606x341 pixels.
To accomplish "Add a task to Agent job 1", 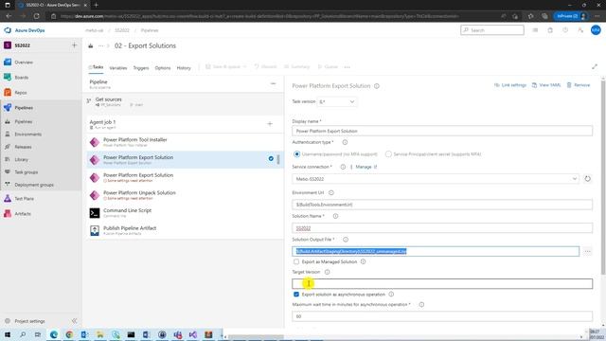I will [x=270, y=124].
